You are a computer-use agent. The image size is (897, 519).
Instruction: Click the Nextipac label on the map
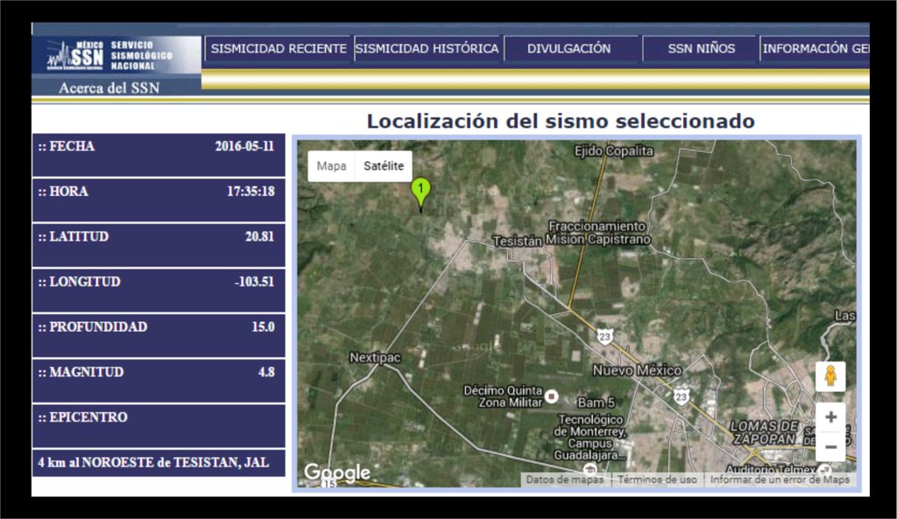[x=375, y=358]
